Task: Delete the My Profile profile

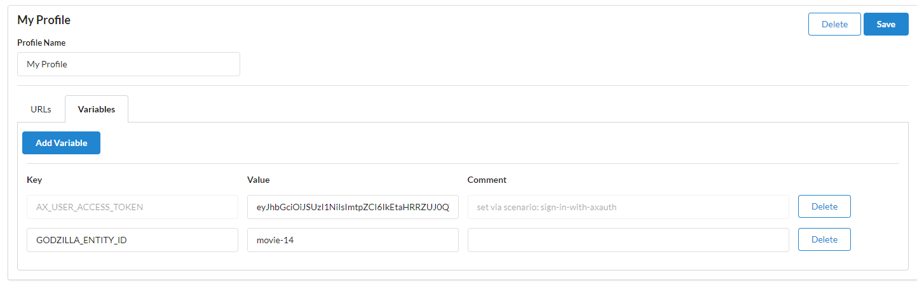Action: 834,24
